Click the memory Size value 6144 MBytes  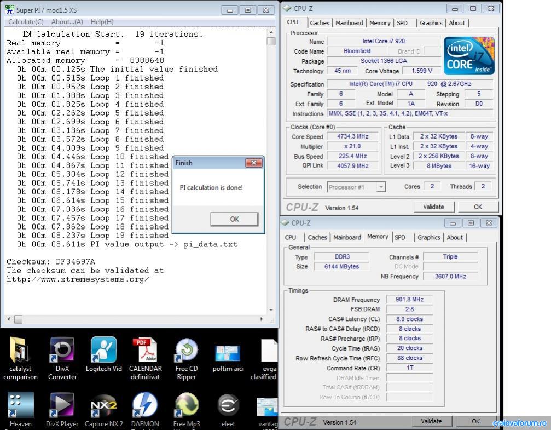(x=341, y=267)
